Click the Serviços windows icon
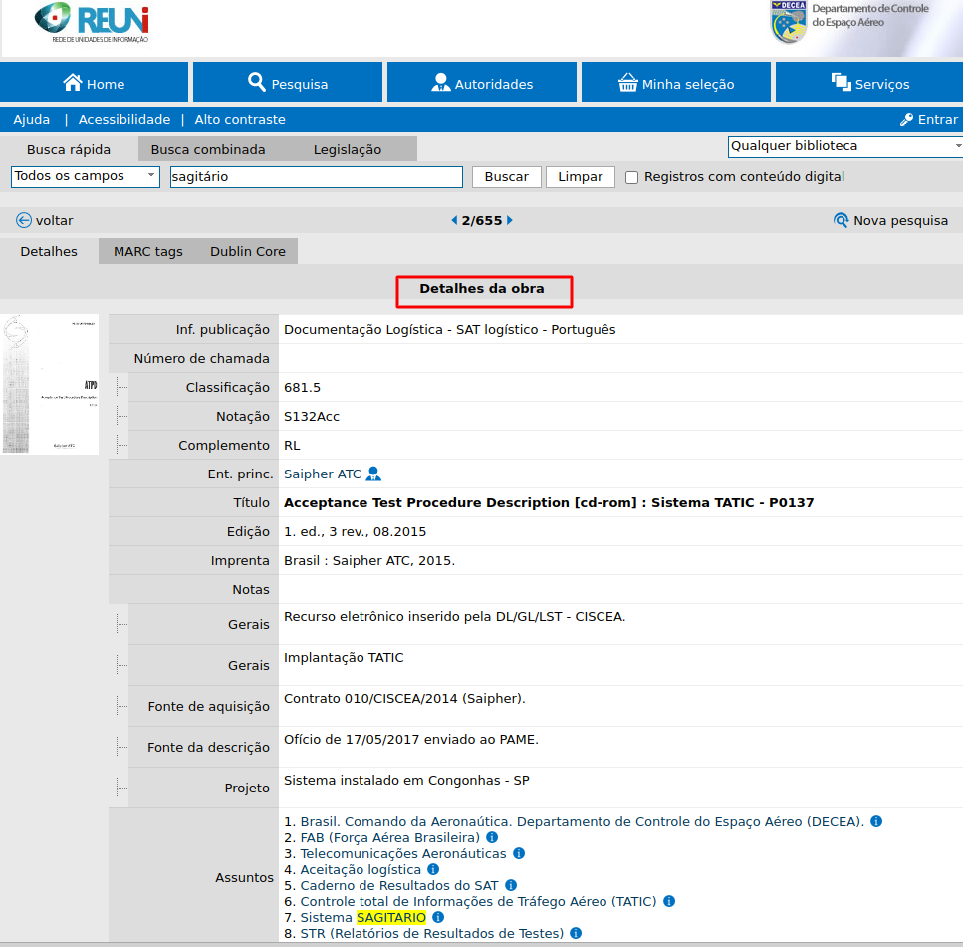 coord(841,82)
